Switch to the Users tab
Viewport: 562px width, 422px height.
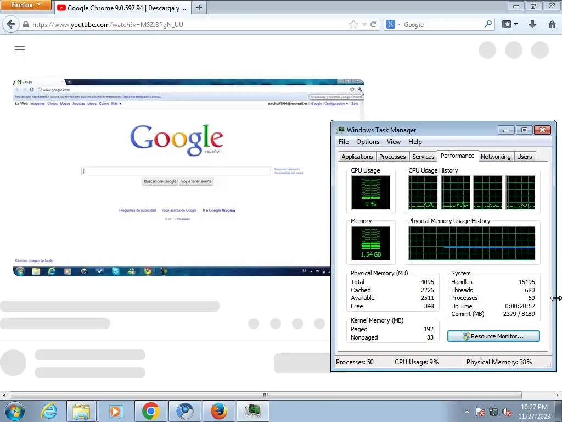coord(524,157)
